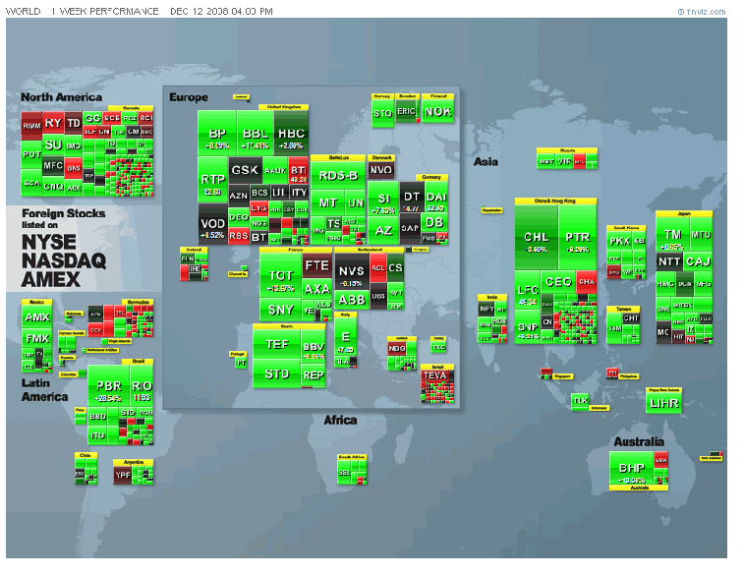
Task: Open the POT stock tile
Action: tap(31, 154)
